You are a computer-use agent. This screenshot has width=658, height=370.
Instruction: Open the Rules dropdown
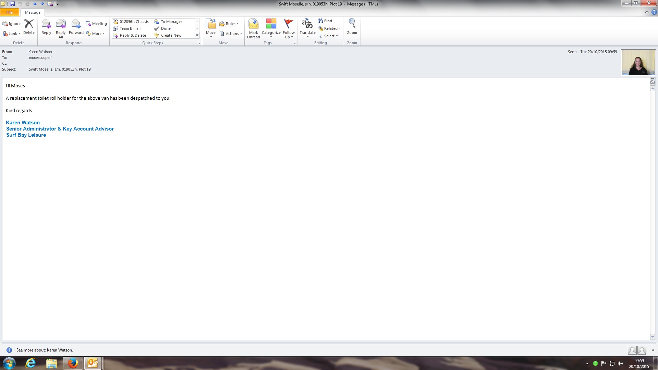coord(229,24)
